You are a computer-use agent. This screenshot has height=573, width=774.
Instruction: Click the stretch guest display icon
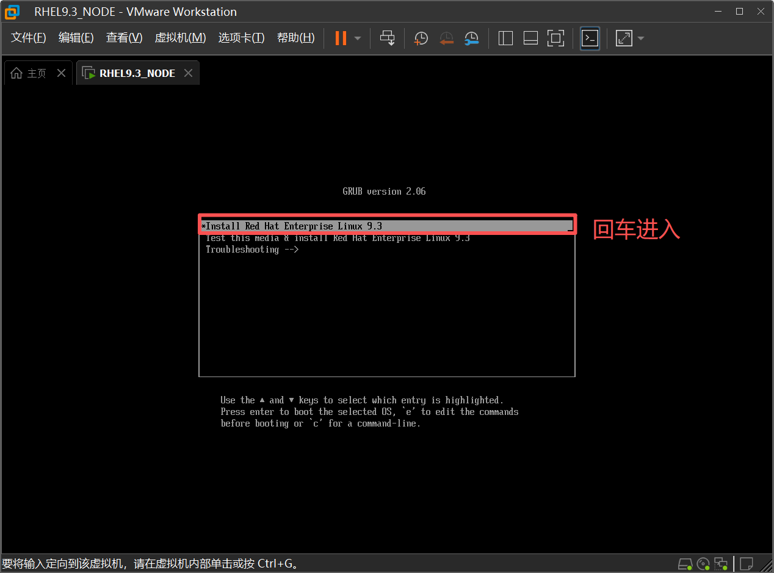pyautogui.click(x=624, y=38)
